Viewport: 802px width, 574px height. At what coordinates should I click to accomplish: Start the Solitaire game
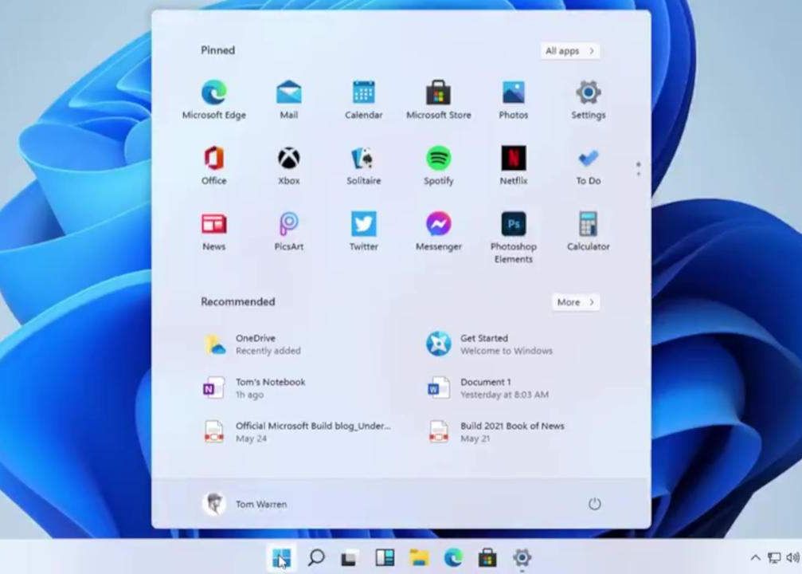[x=363, y=158]
